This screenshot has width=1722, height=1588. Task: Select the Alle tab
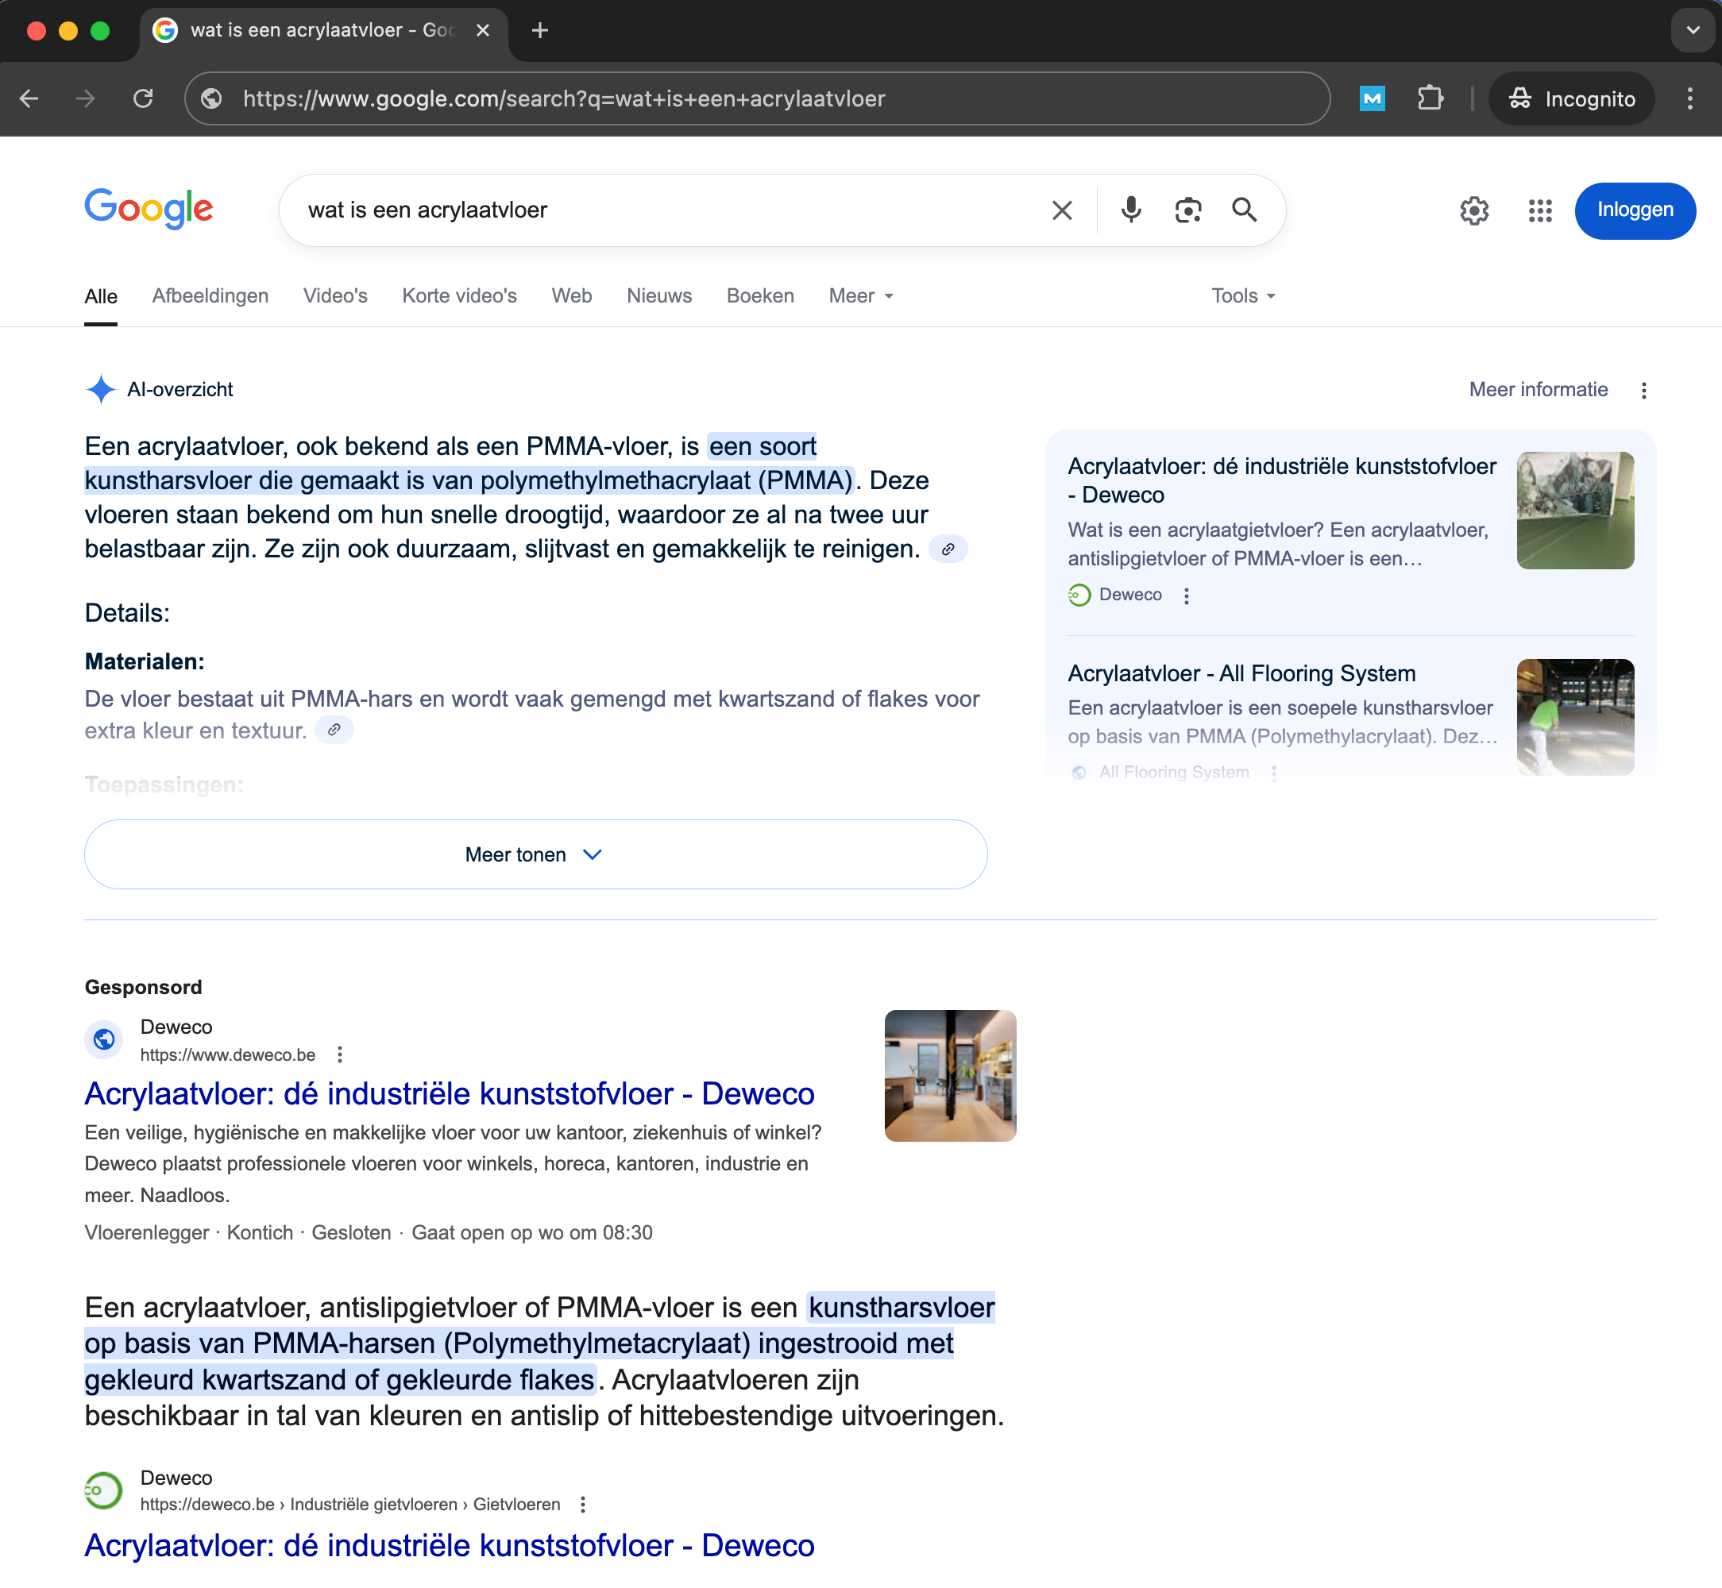click(x=101, y=296)
